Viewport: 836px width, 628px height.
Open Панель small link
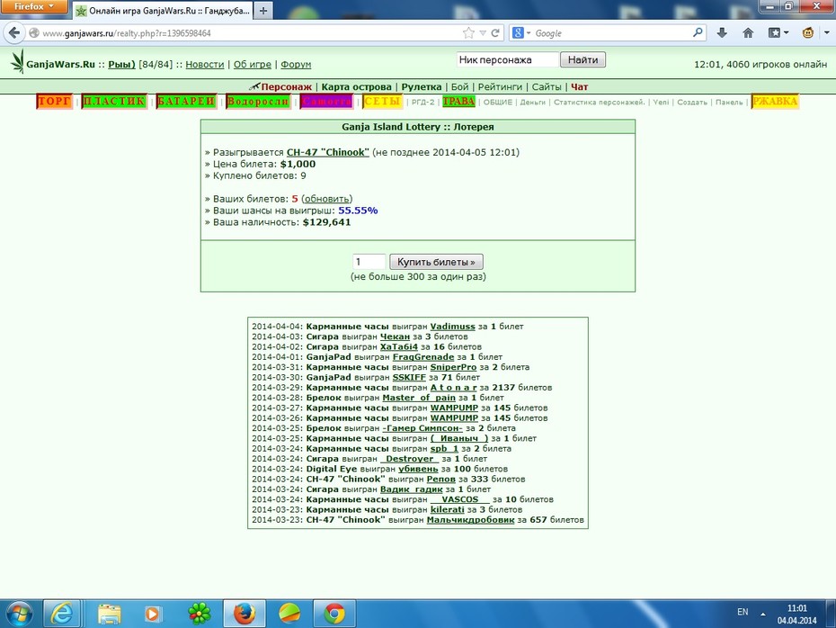729,102
